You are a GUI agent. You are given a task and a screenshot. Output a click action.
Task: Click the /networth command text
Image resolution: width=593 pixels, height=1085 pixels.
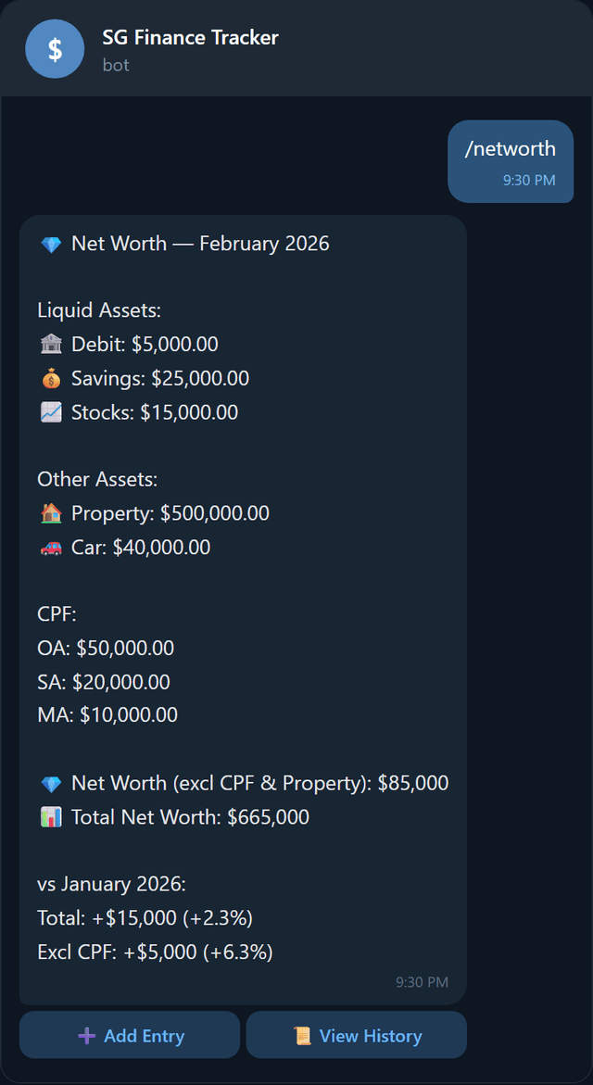511,148
